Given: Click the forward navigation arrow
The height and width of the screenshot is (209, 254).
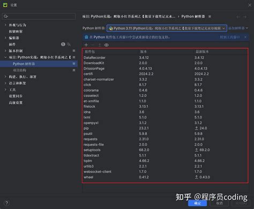Looking at the screenshot, I should click(x=245, y=17).
